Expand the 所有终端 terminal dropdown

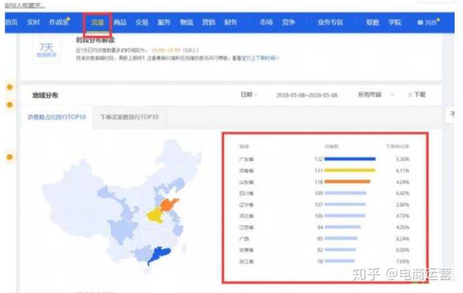pyautogui.click(x=370, y=94)
